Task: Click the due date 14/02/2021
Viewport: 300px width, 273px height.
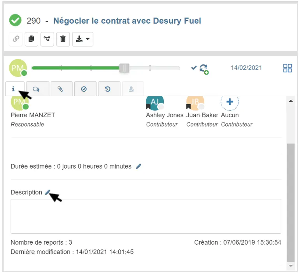Action: coord(246,68)
